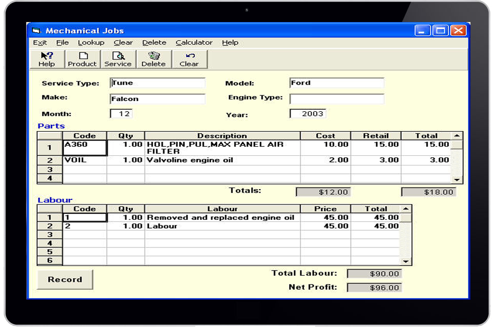Open the Calculator menu
The height and width of the screenshot is (328, 492).
point(194,43)
